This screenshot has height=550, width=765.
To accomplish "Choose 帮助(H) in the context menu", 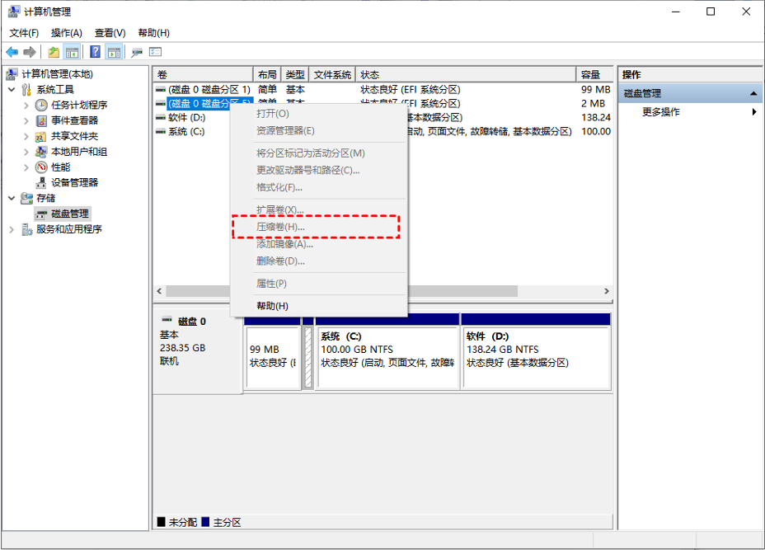I will tap(272, 306).
